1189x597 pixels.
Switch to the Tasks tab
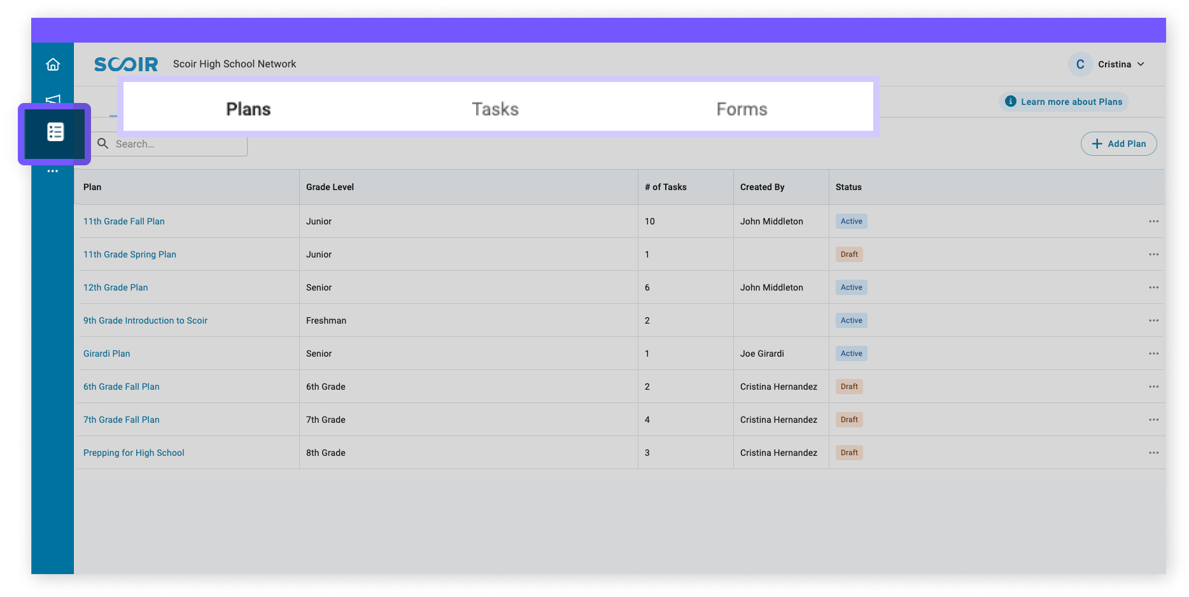(x=495, y=109)
